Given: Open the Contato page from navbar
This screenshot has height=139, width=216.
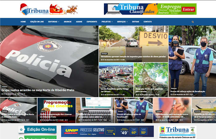Looking at the screenshot, I should coord(147,22).
